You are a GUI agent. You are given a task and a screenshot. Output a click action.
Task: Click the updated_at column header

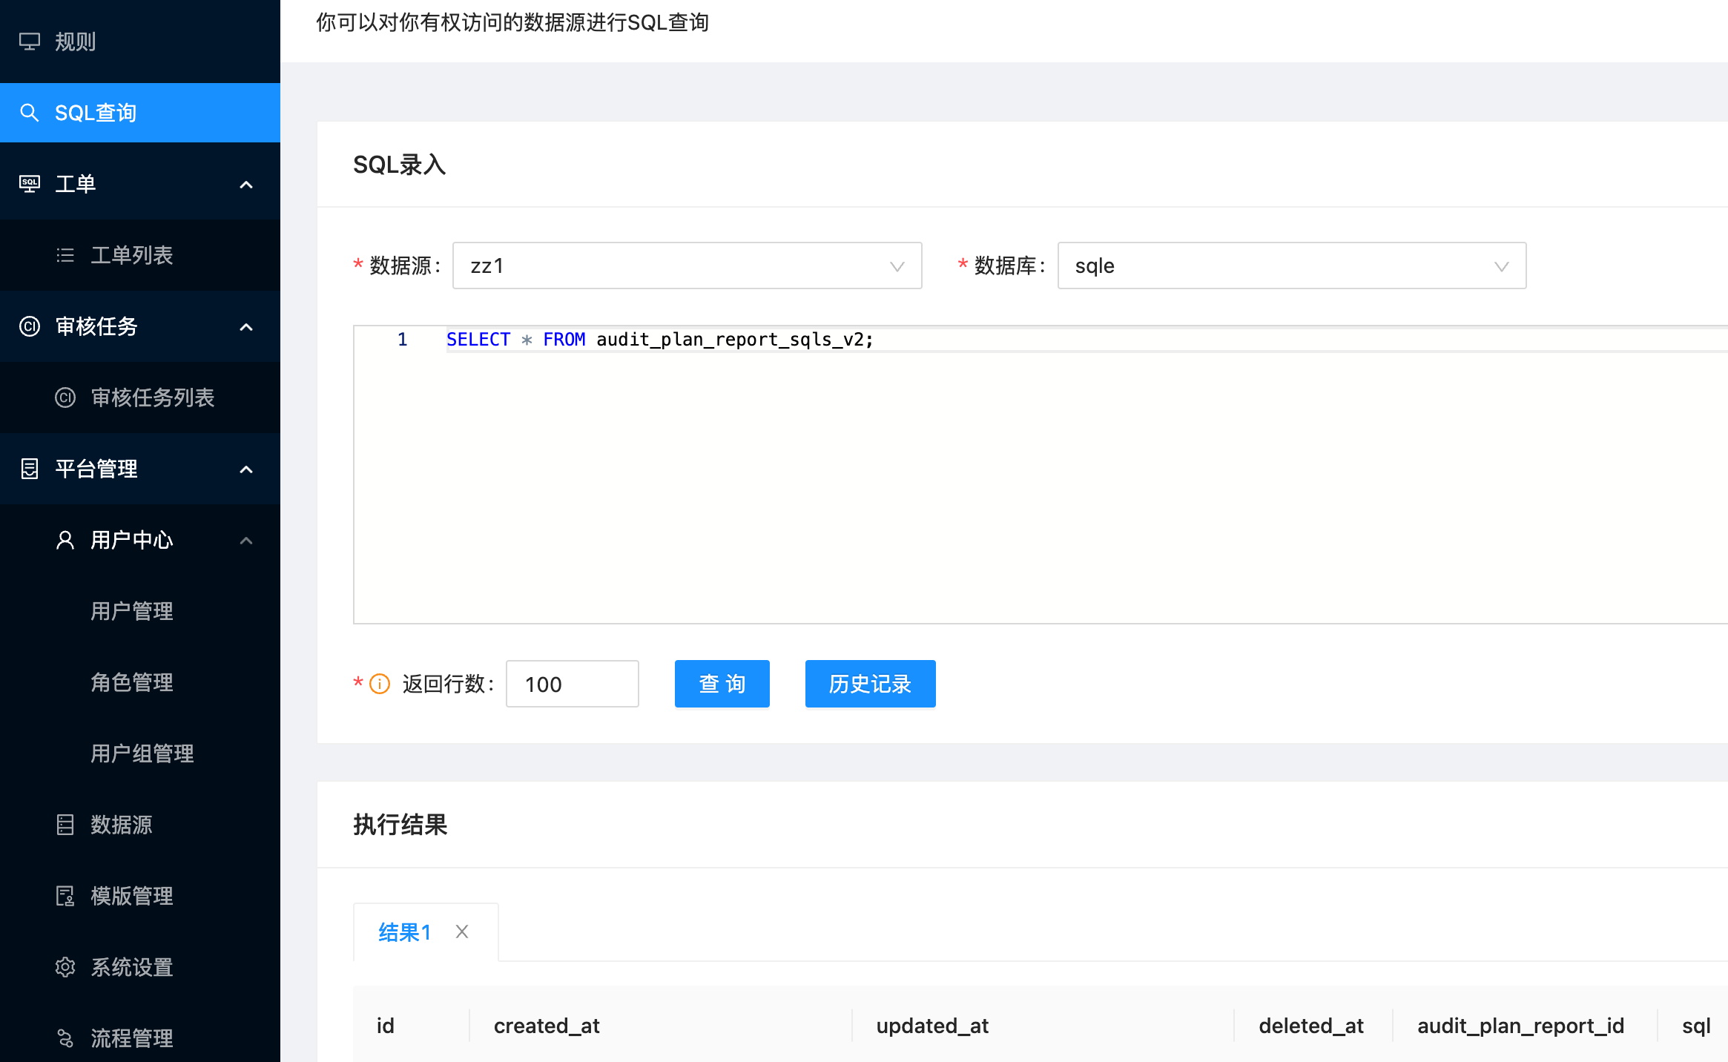[932, 1026]
